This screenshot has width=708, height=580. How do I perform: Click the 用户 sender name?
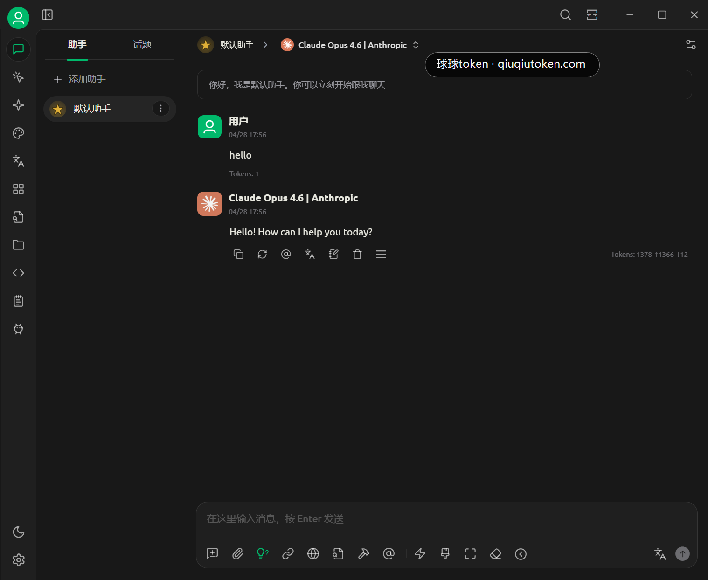tap(238, 121)
